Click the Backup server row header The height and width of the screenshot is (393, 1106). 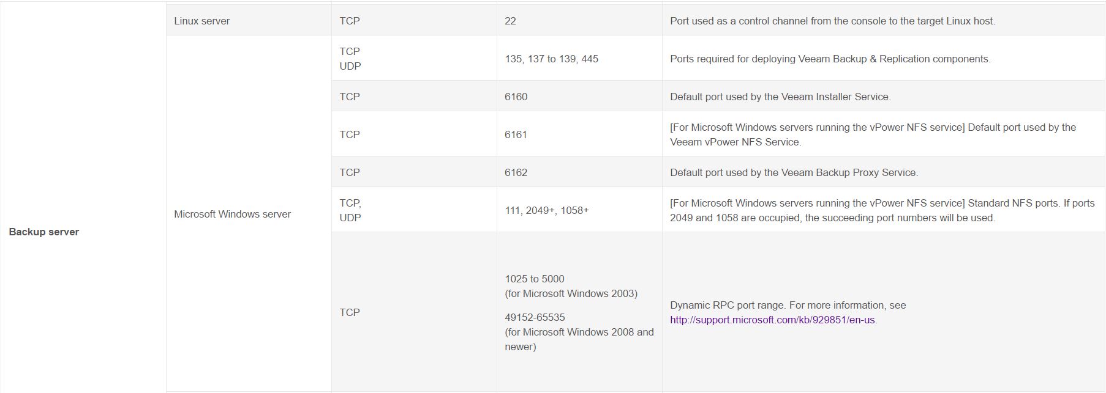tap(44, 232)
